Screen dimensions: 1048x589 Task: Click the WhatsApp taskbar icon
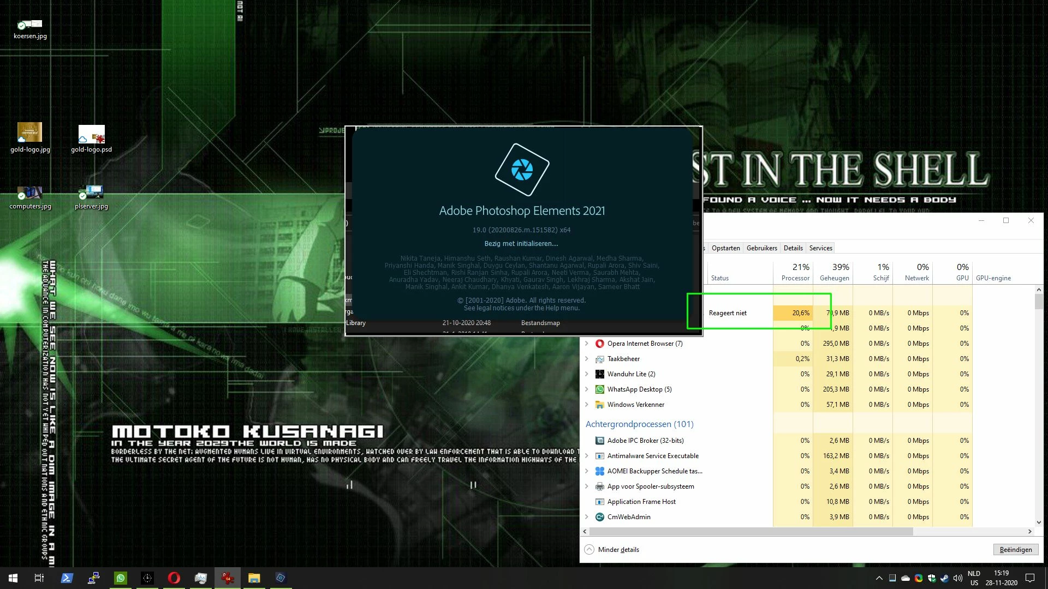(x=121, y=578)
